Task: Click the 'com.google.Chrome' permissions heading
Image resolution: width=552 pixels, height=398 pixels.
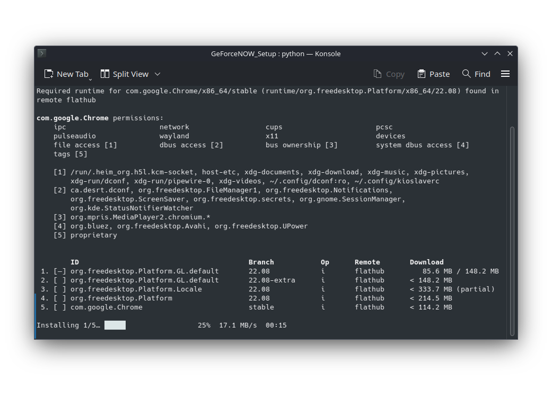Action: [x=73, y=118]
